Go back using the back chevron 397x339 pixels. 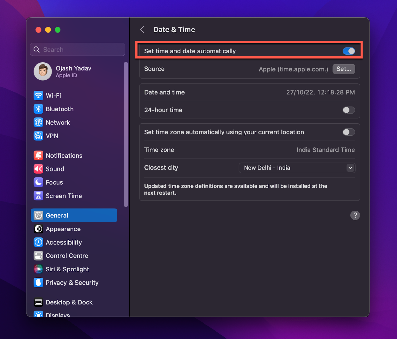[x=142, y=29]
